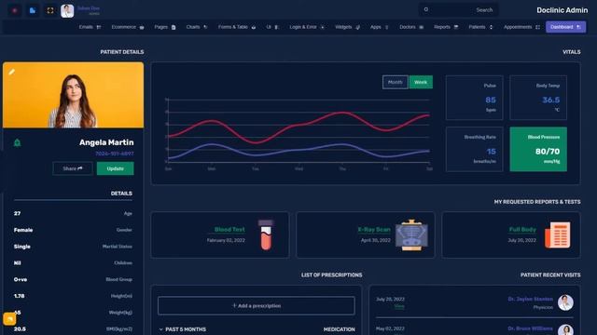This screenshot has width=597, height=335.
Task: Expand the Patients menu
Action: pos(480,27)
